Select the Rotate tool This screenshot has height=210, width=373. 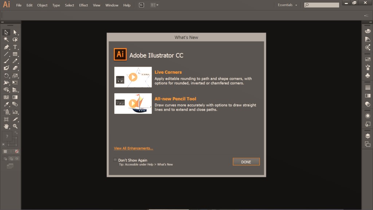(x=6, y=76)
